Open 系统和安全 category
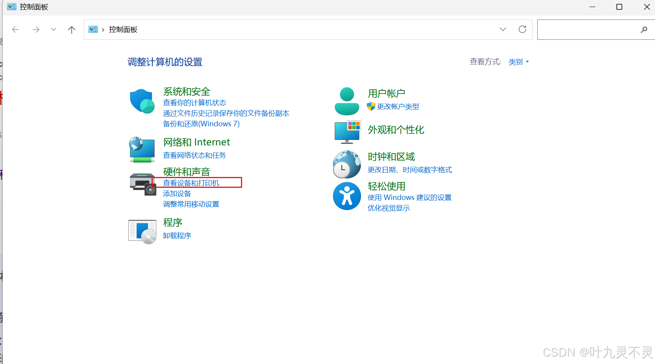This screenshot has width=655, height=364. [187, 92]
